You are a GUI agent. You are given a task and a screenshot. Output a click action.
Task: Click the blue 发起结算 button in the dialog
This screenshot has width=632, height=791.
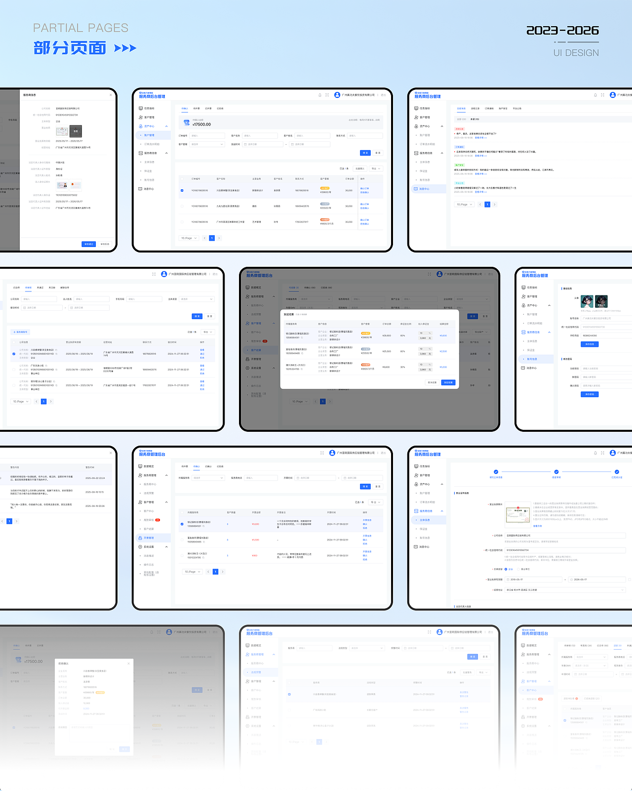click(448, 382)
